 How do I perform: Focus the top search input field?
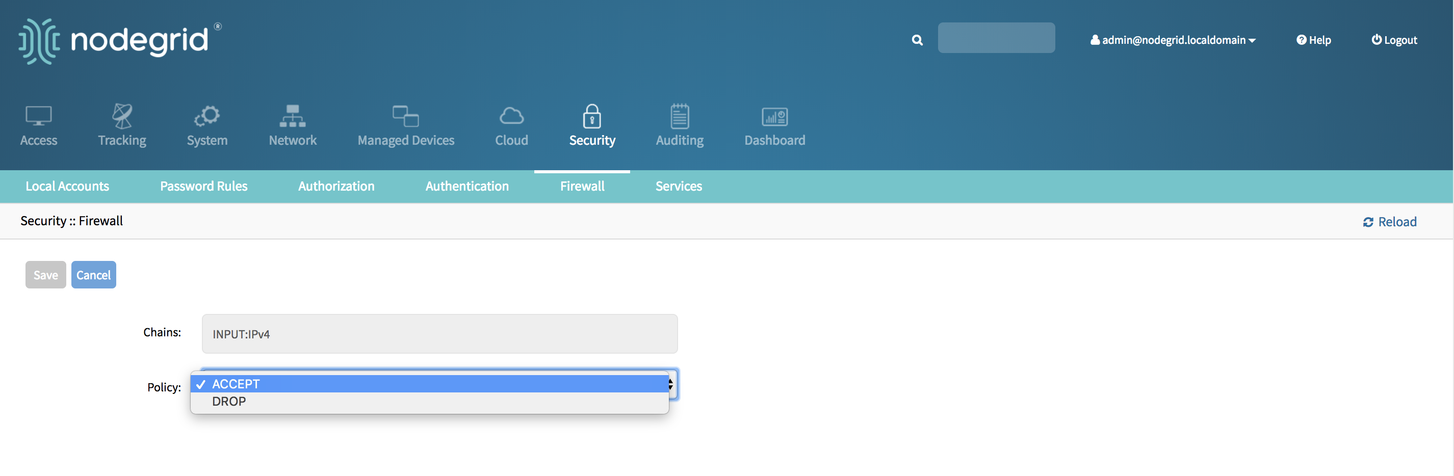[996, 38]
